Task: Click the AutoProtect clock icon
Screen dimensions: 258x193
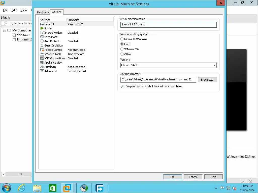Action: tap(42, 41)
